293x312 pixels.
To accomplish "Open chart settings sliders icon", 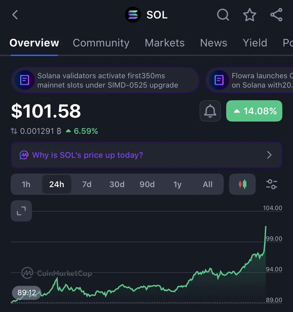I will [272, 184].
